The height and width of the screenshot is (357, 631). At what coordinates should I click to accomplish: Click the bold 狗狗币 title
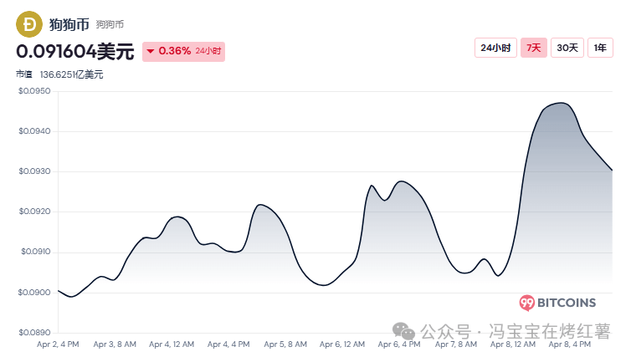pyautogui.click(x=69, y=23)
